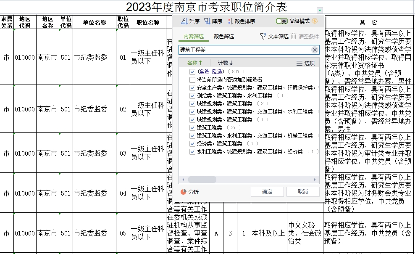The width and height of the screenshot is (415, 254).
Task: Open 颜色排序 color sort option
Action: coord(242,21)
